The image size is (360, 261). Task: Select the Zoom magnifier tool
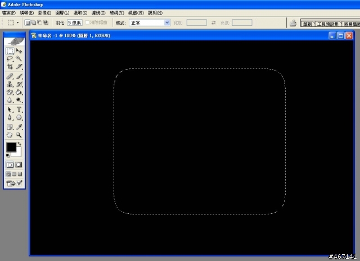tap(19, 135)
